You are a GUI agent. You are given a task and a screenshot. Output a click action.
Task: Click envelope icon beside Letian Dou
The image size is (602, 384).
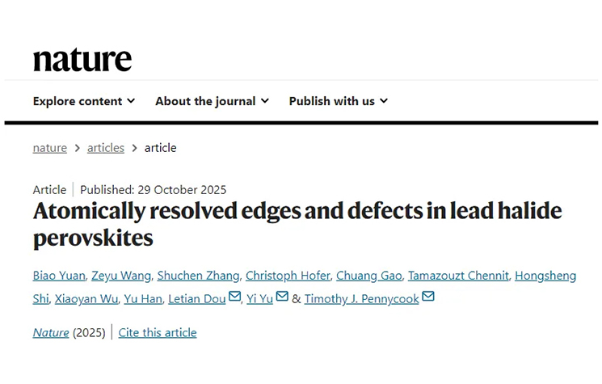235,297
